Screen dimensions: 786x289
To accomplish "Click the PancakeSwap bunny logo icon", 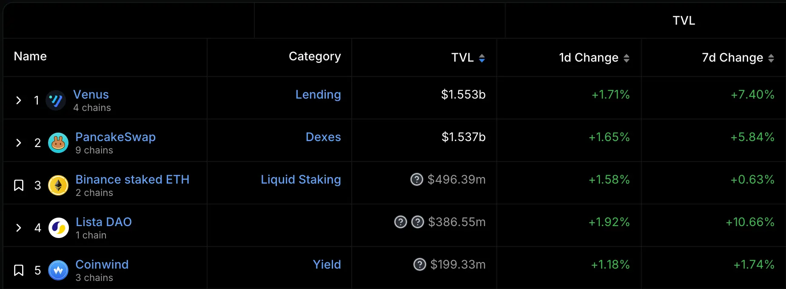I will [58, 143].
